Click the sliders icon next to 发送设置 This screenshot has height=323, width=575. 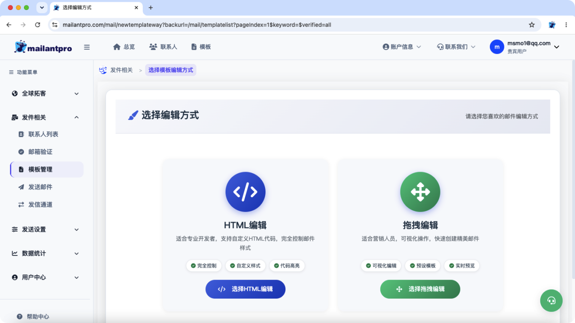14,230
